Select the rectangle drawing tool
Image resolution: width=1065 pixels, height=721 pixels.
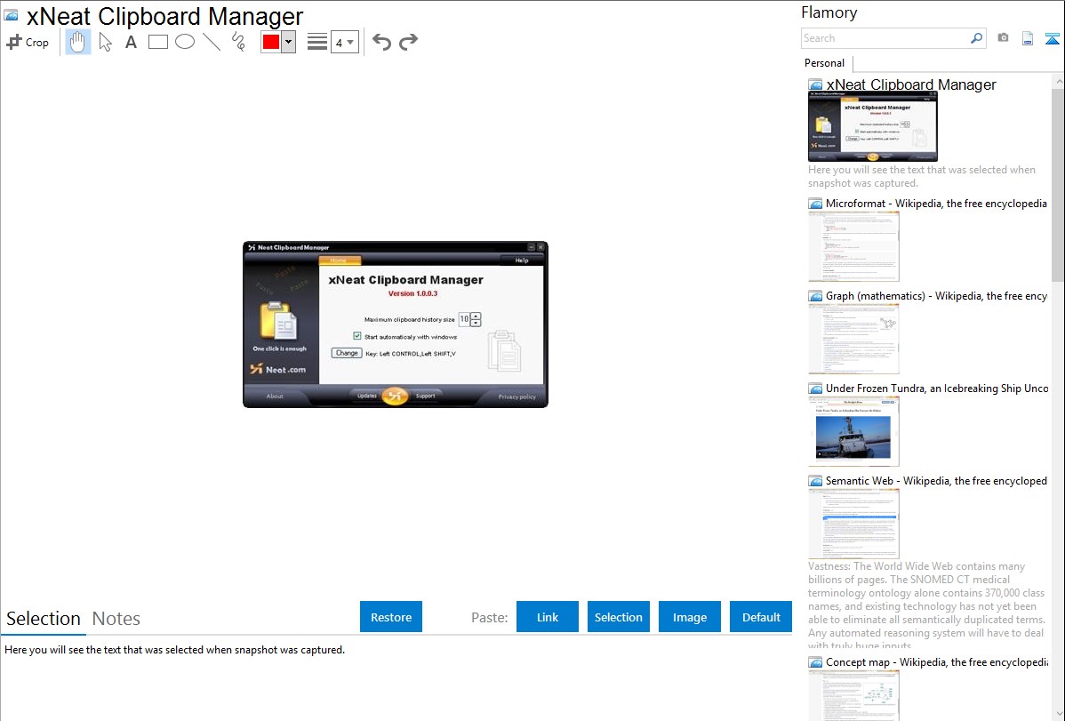point(157,42)
